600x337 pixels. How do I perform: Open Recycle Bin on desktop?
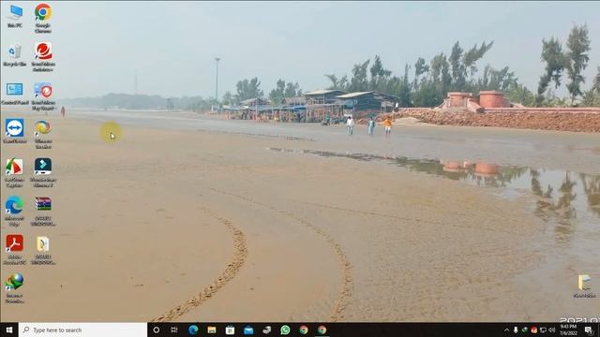15,55
